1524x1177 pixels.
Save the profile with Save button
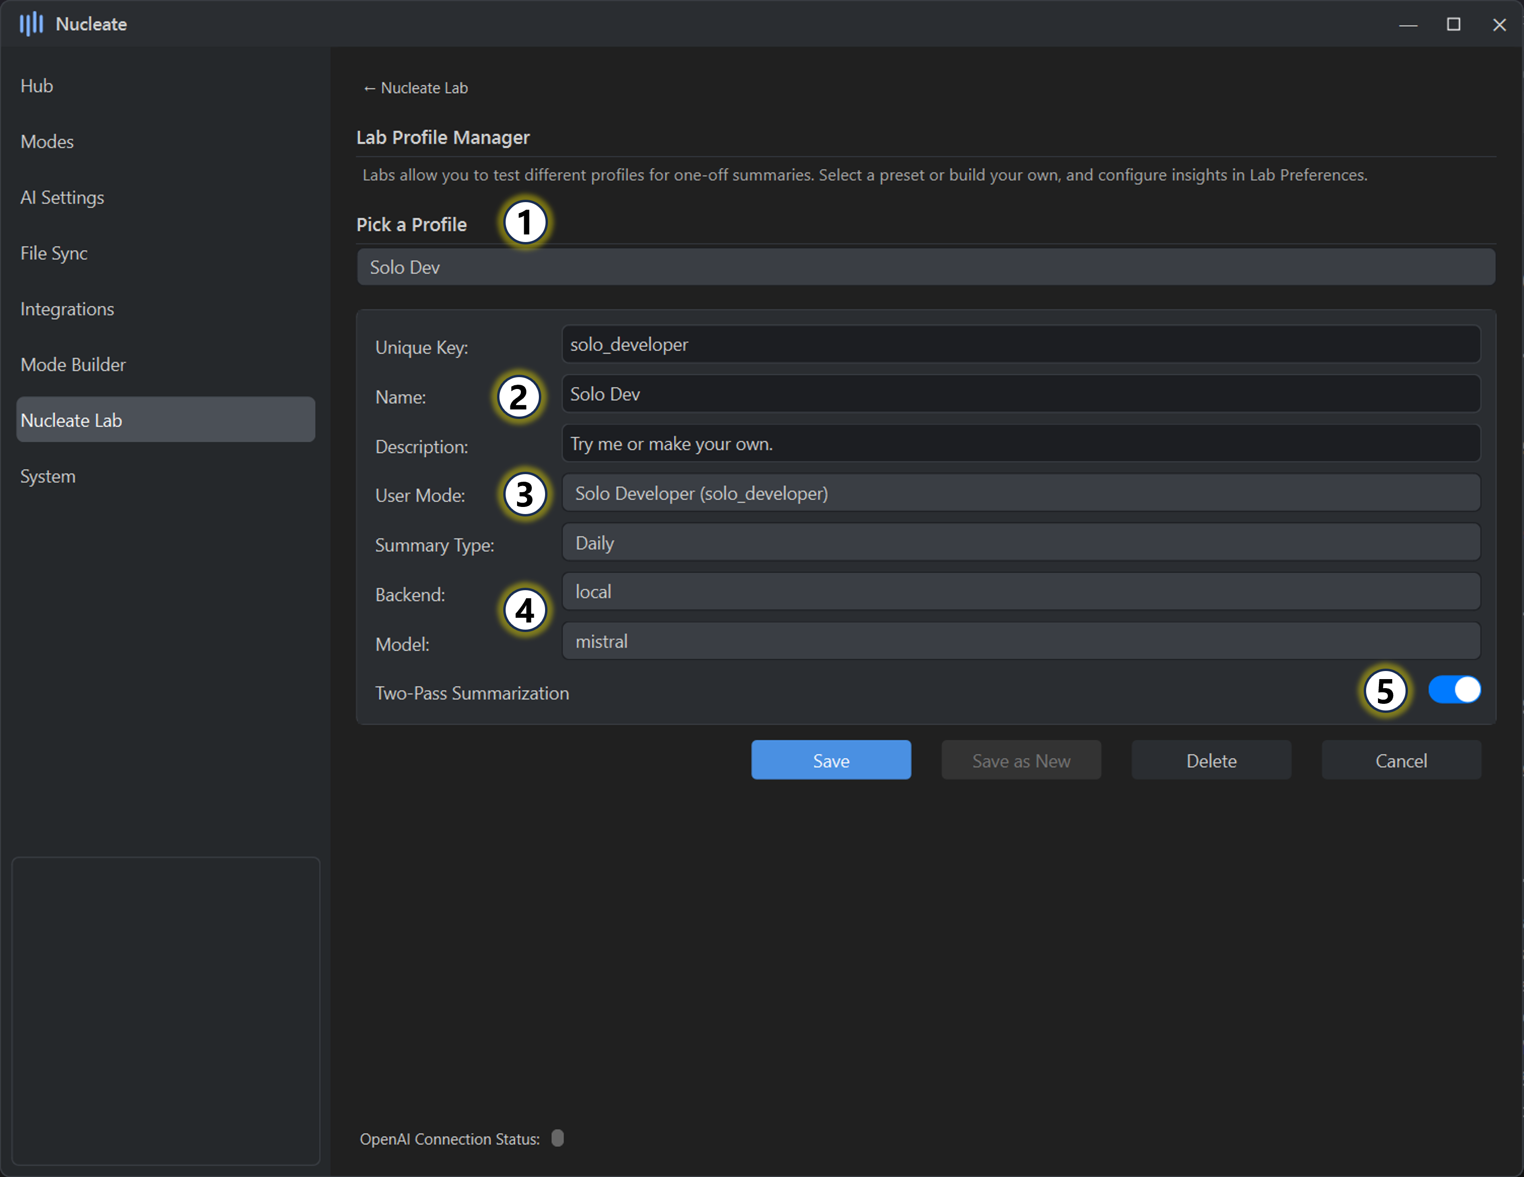pos(830,760)
